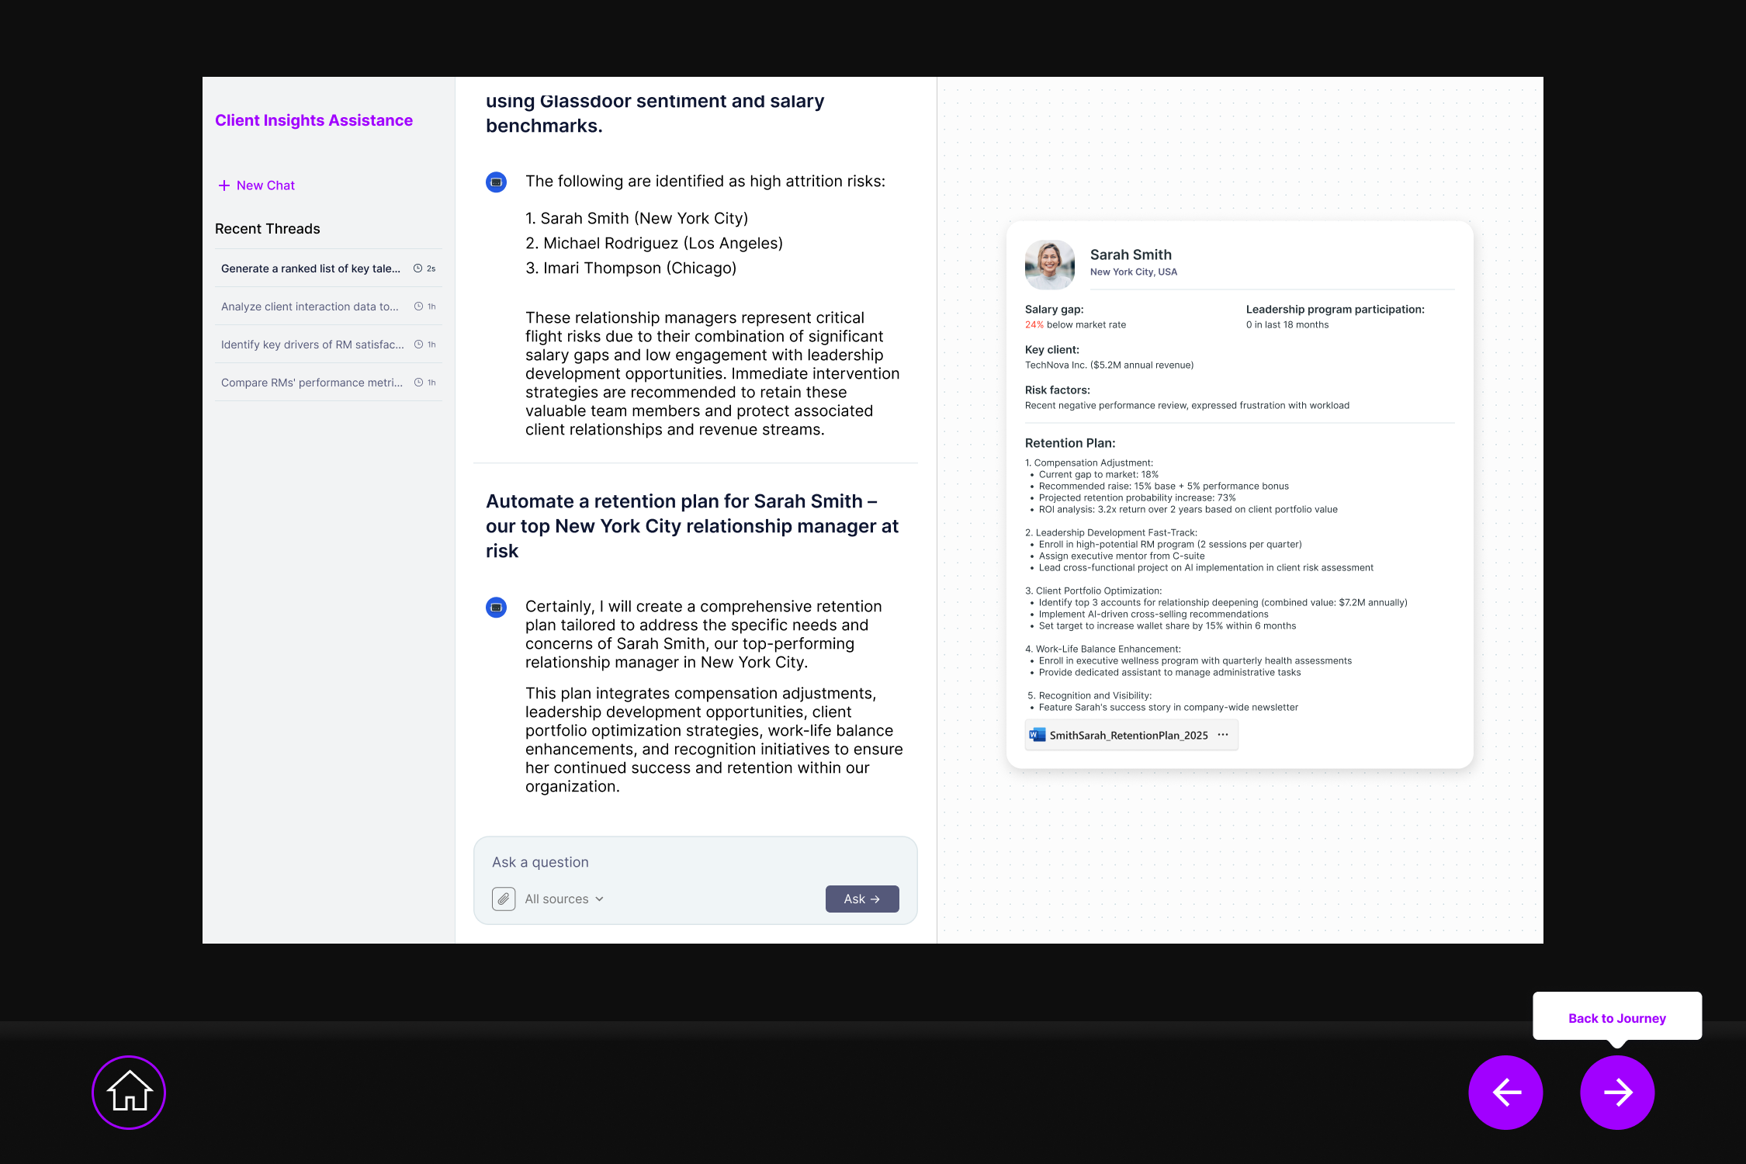Open the SmithSarah_RetentionPlan_2025 ellipsis menu
Image resolution: width=1746 pixels, height=1164 pixels.
point(1223,735)
